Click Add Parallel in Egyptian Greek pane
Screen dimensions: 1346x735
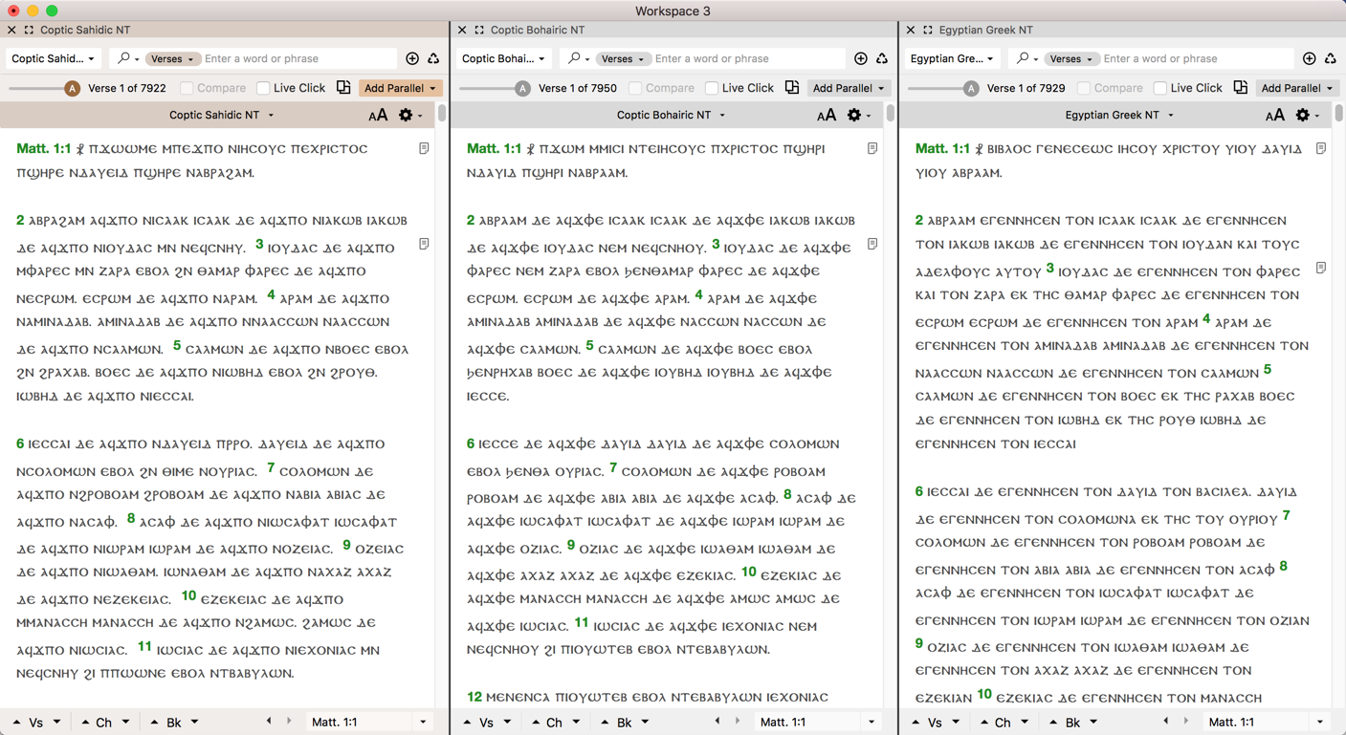tap(1296, 88)
